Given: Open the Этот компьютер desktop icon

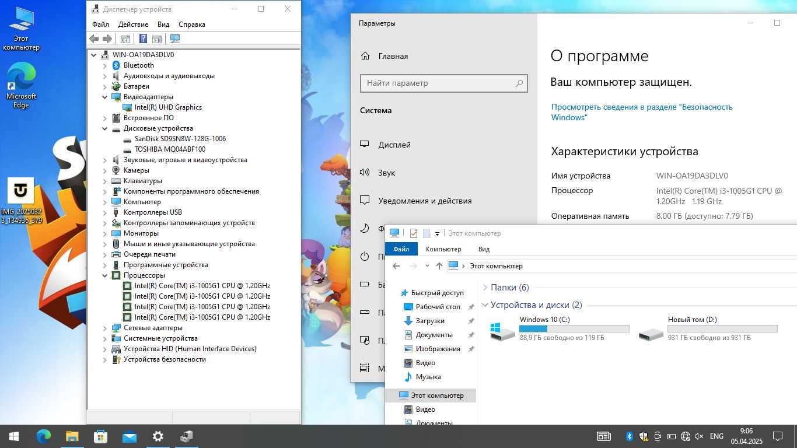Looking at the screenshot, I should [21, 29].
